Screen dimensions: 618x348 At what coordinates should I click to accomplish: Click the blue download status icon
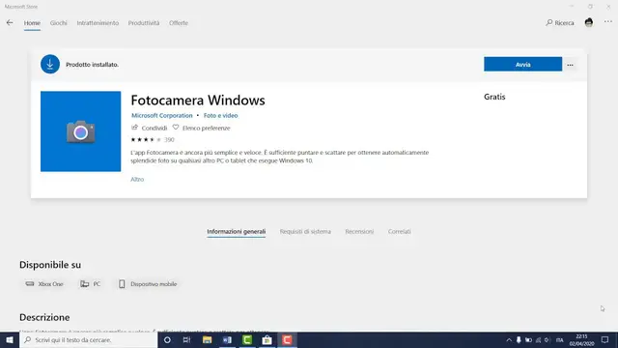(50, 64)
